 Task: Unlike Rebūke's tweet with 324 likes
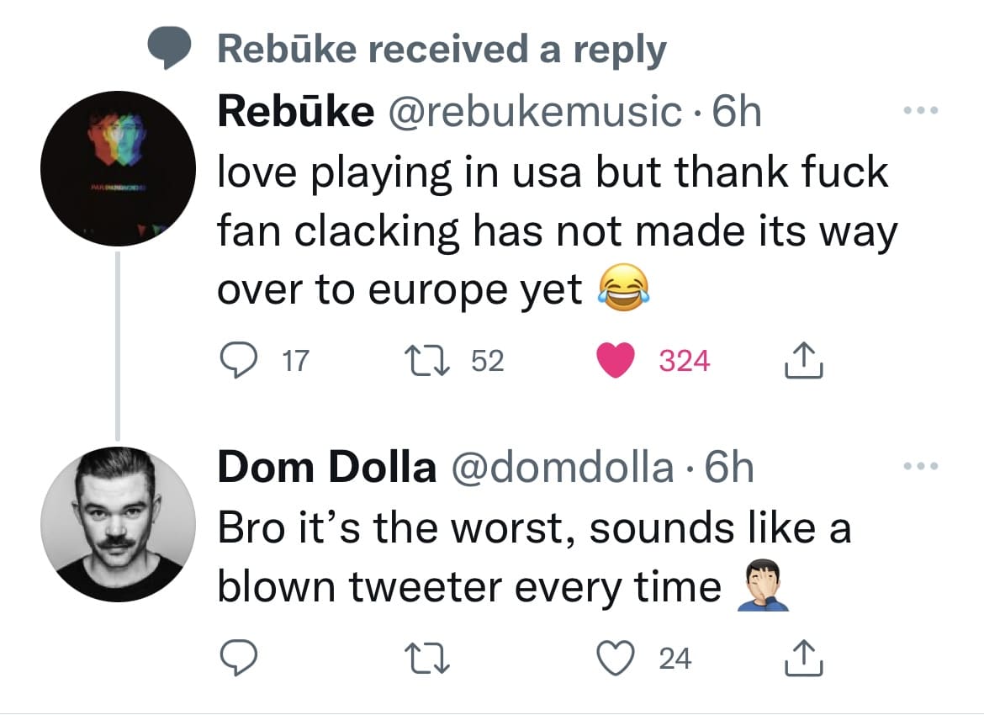(x=615, y=362)
